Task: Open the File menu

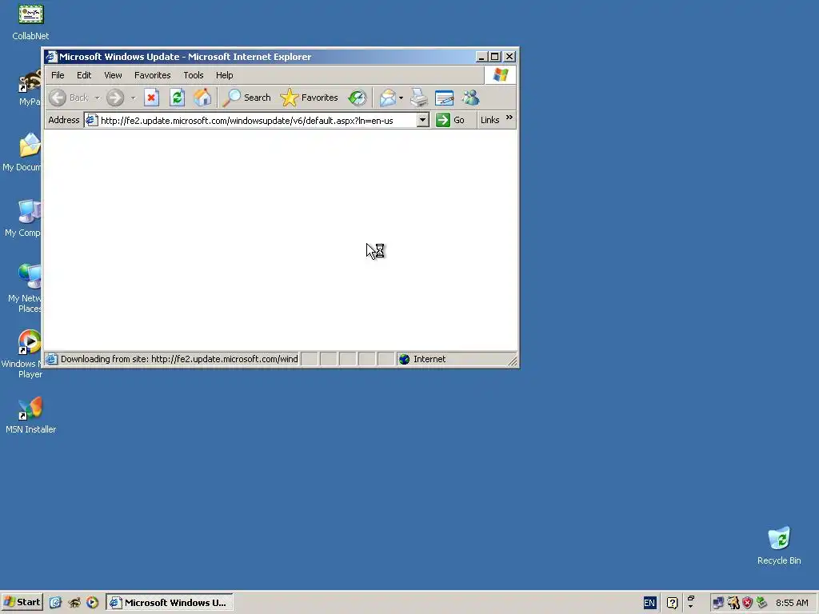Action: click(58, 75)
